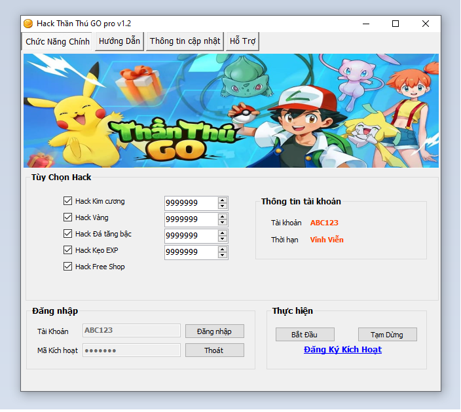
Task: Decrease the Hack Vàng value with down arrow
Action: tap(223, 223)
